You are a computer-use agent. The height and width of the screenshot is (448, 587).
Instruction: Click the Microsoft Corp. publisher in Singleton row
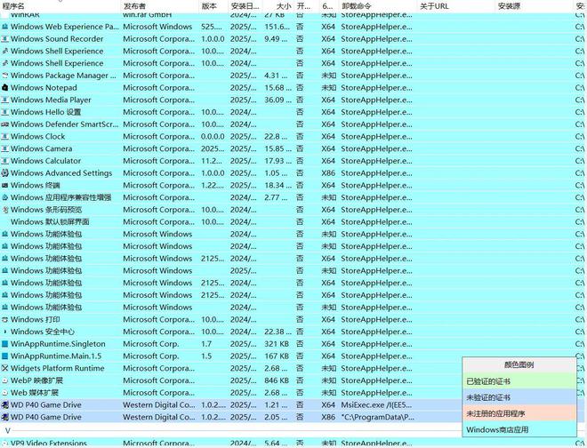[151, 344]
